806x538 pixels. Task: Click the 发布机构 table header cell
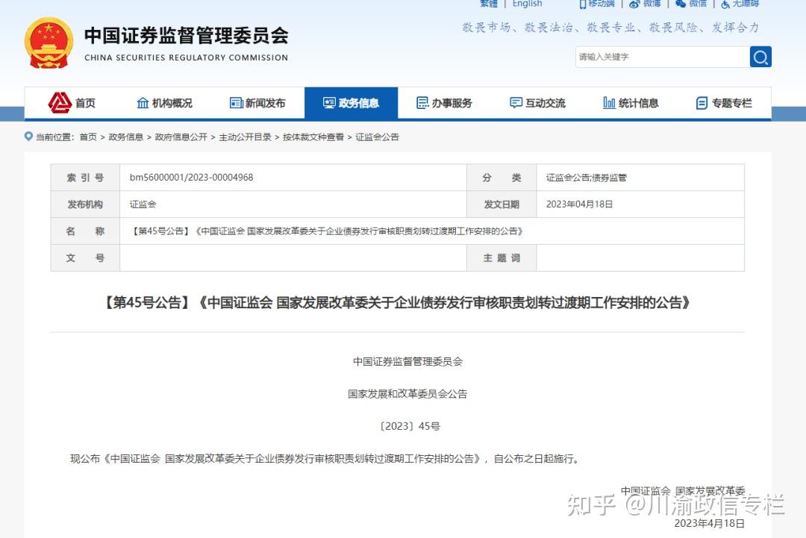point(85,204)
